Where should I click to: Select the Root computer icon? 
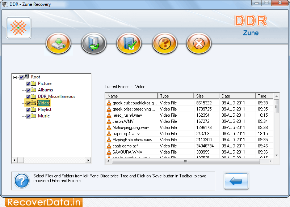(x=27, y=77)
